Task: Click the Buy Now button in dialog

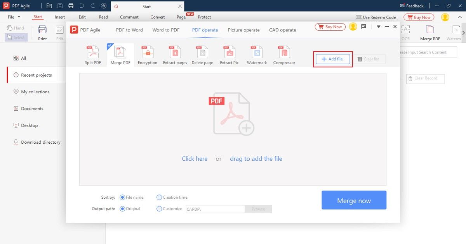Action: [x=330, y=27]
